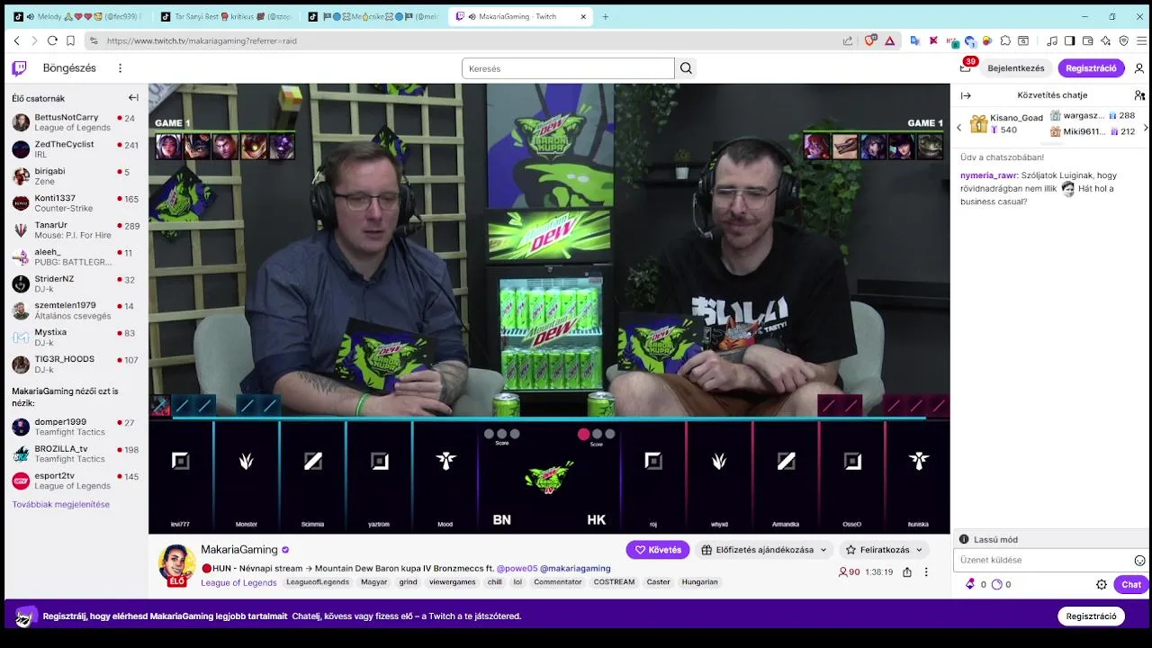Click the translate extension icon
The height and width of the screenshot is (648, 1152).
(x=915, y=40)
